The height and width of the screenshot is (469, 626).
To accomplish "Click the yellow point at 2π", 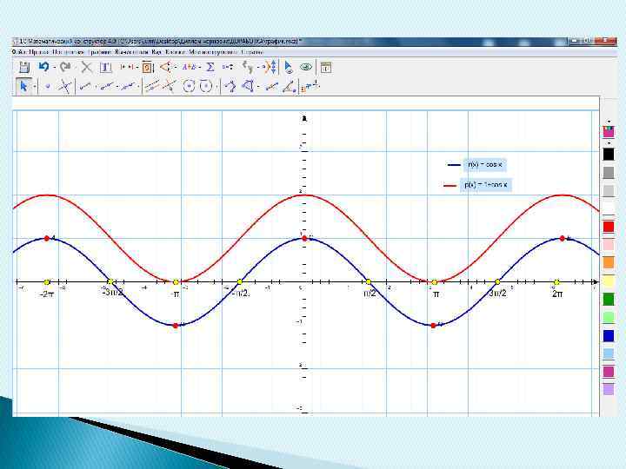I will [x=556, y=282].
